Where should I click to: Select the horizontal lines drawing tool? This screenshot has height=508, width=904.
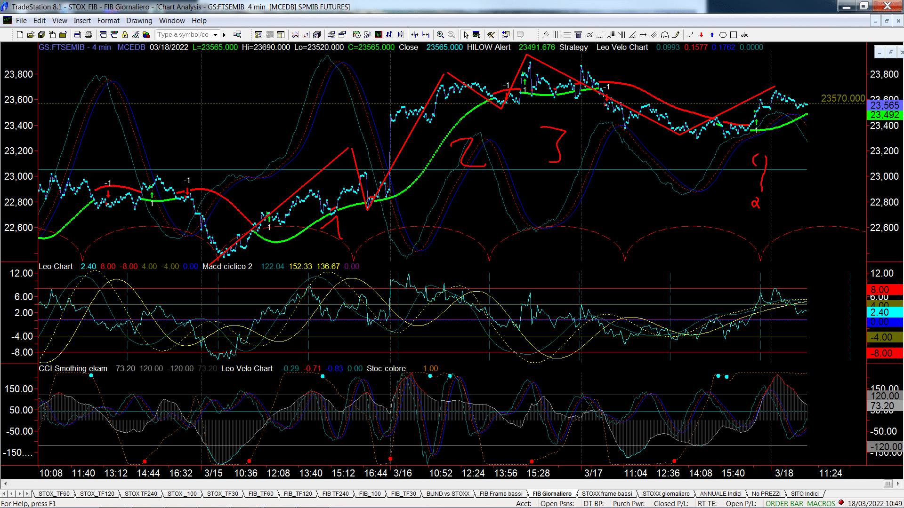click(567, 35)
